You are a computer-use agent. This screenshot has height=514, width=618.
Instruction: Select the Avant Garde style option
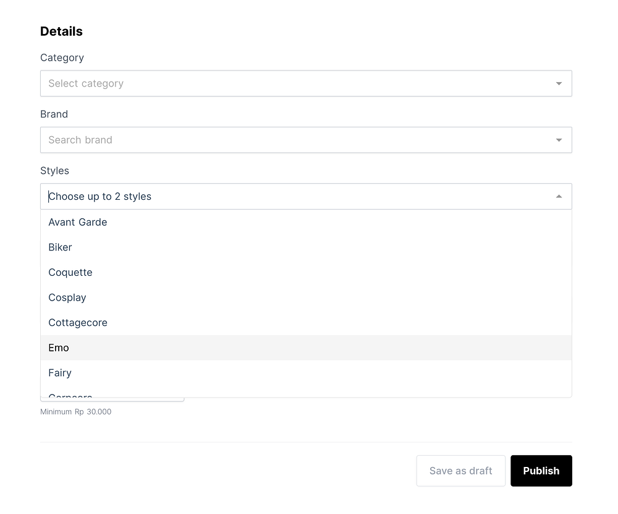pyautogui.click(x=78, y=222)
